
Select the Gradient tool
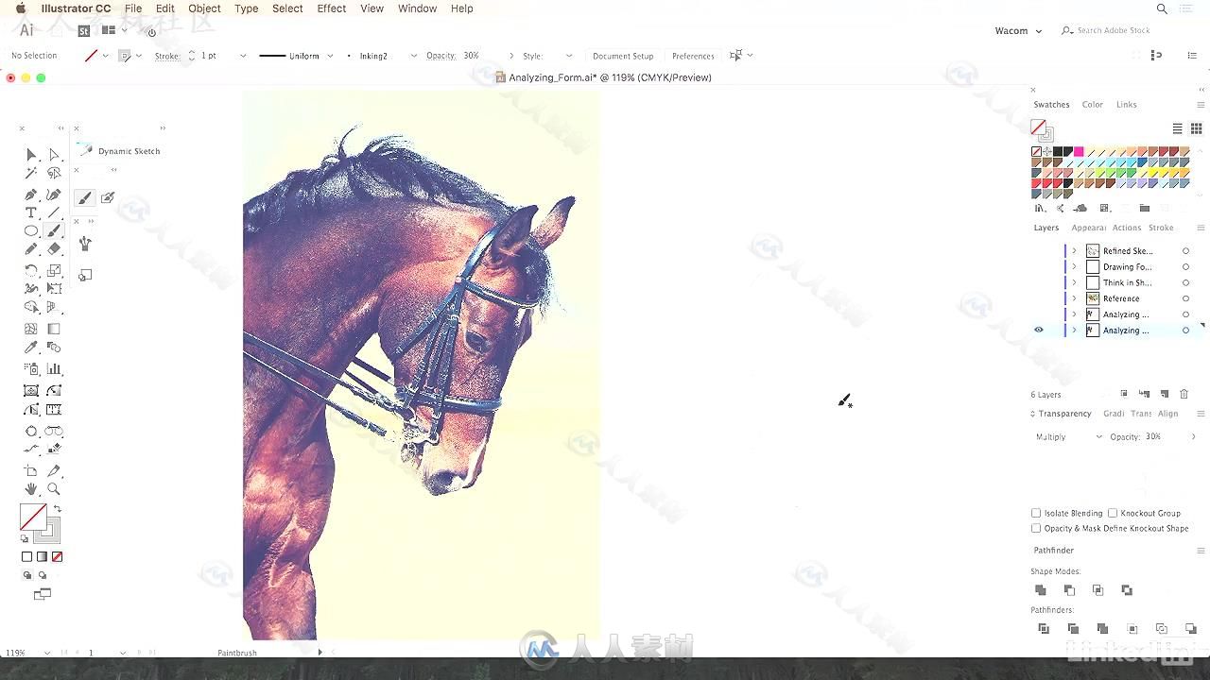point(54,329)
